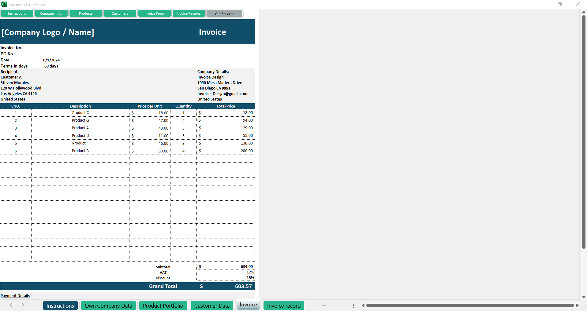The width and height of the screenshot is (587, 311).
Task: Select the Date cell showing 6/1/2024
Action: [x=51, y=60]
